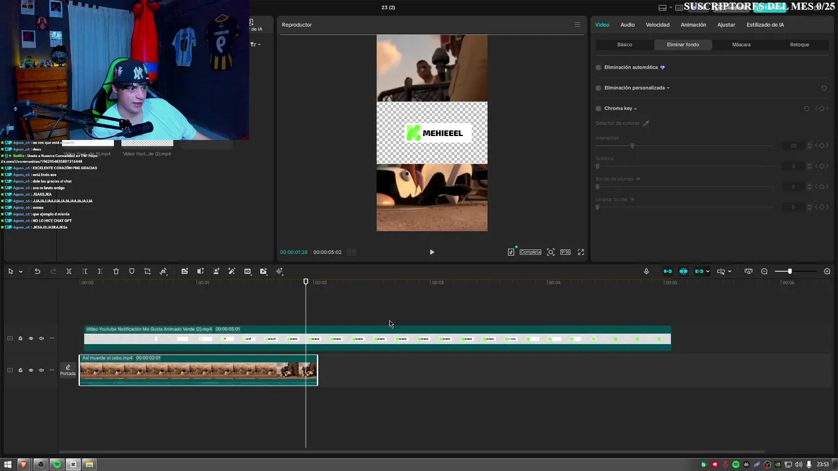This screenshot has height=471, width=838.
Task: Select the pointer selection tool
Action: [x=10, y=271]
